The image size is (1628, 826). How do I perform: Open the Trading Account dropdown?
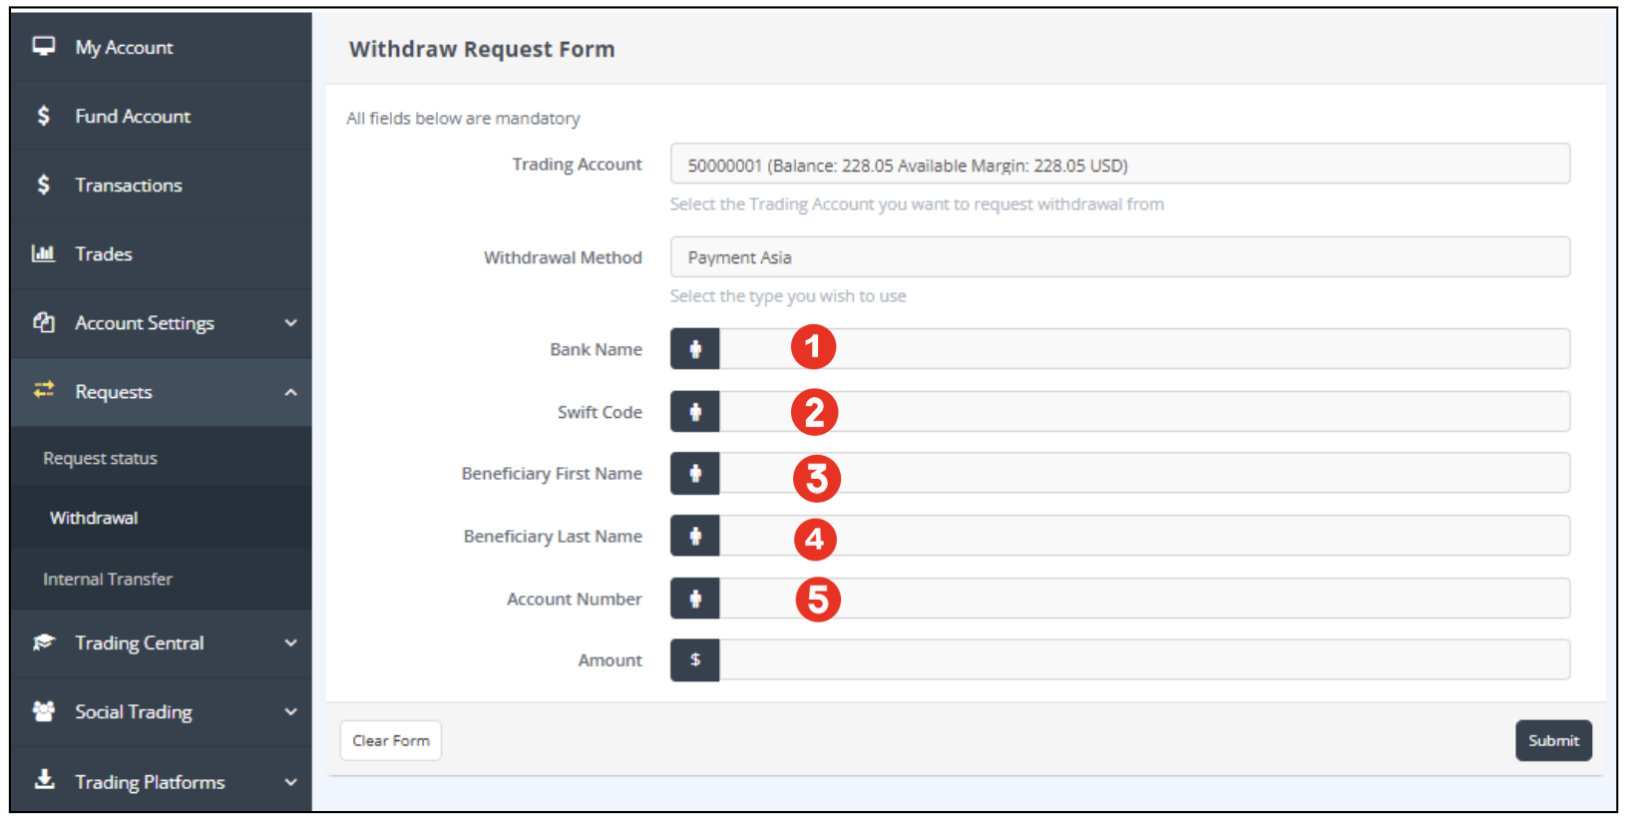1119,165
